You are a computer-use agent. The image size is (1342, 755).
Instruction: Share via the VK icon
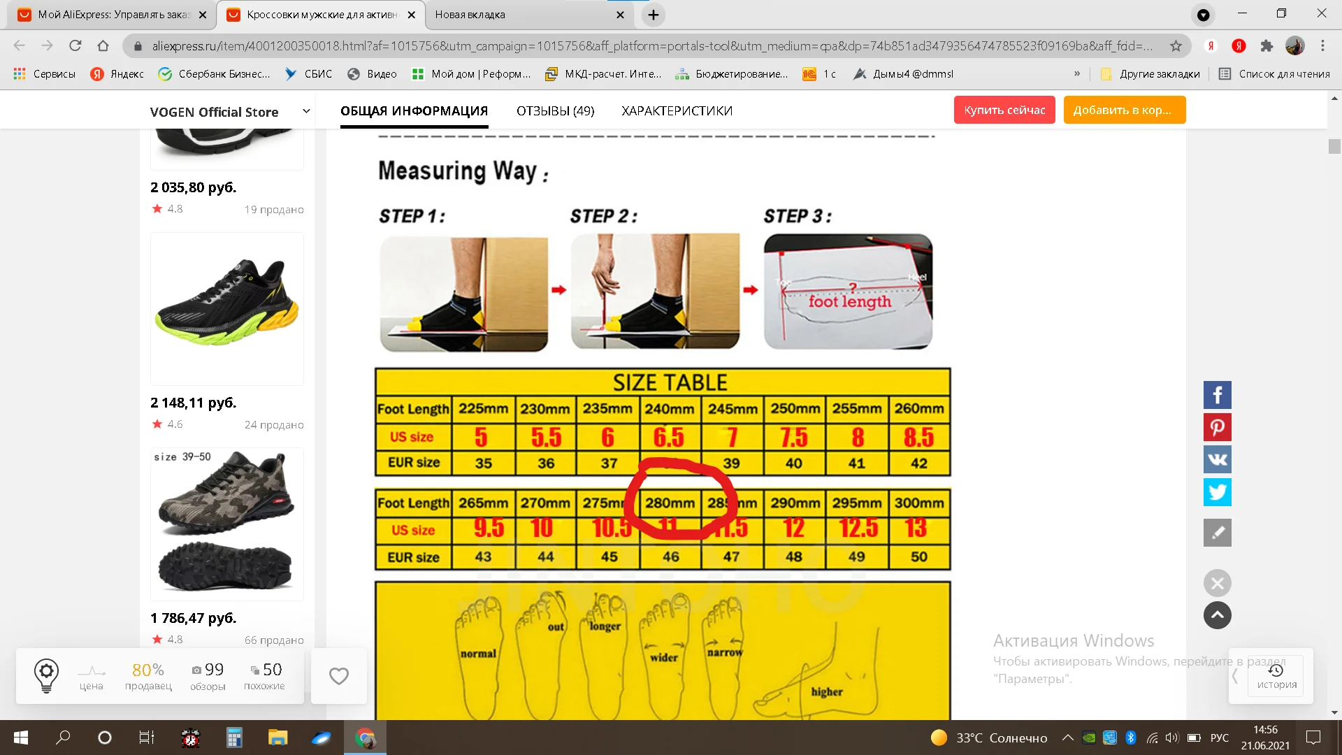coord(1217,460)
